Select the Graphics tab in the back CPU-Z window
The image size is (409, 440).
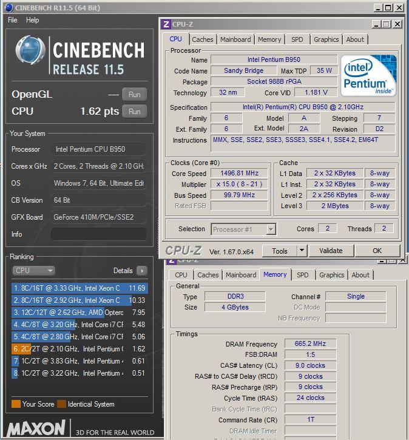pyautogui.click(x=331, y=275)
